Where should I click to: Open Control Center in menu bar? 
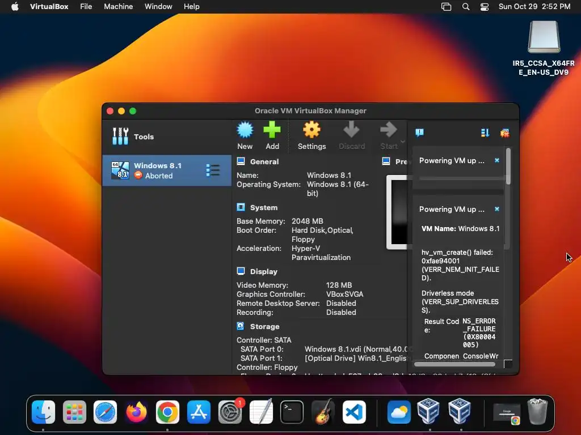[485, 7]
